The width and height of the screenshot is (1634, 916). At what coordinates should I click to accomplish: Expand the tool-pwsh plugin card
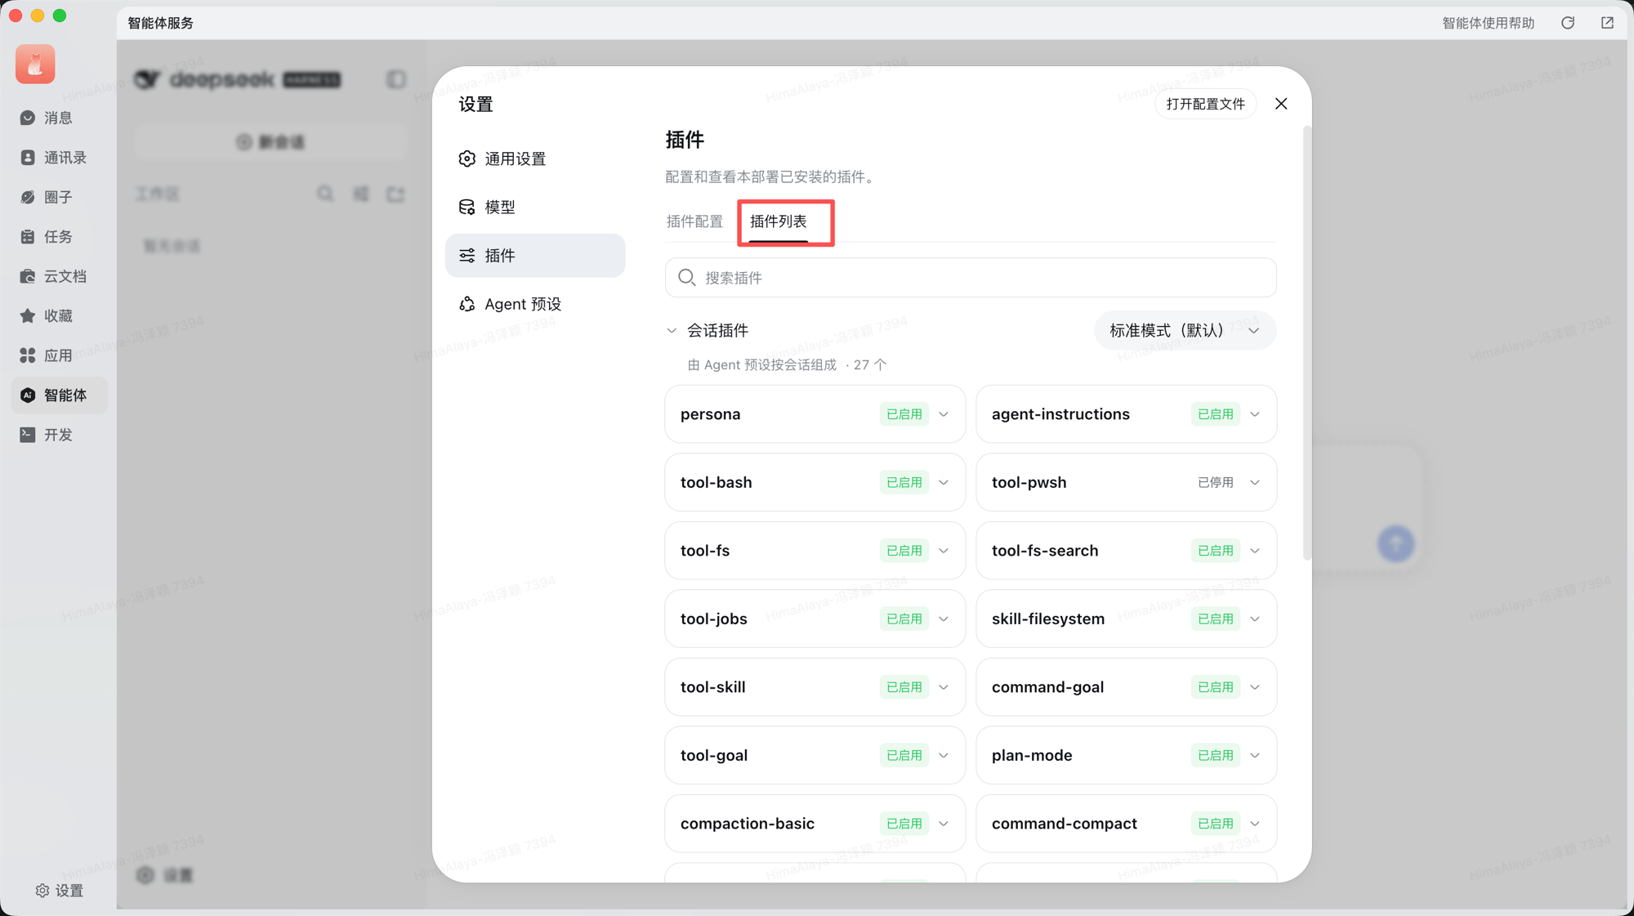coord(1255,482)
